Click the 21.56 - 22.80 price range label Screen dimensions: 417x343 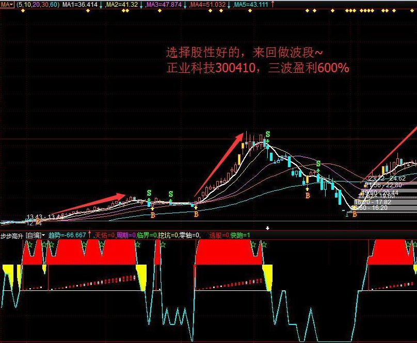tap(383, 185)
